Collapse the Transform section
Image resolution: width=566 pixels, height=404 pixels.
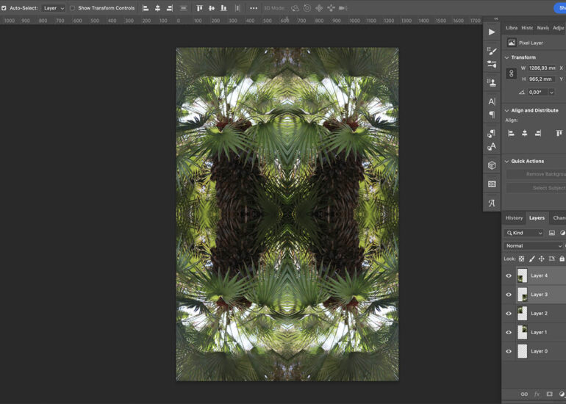coord(506,57)
